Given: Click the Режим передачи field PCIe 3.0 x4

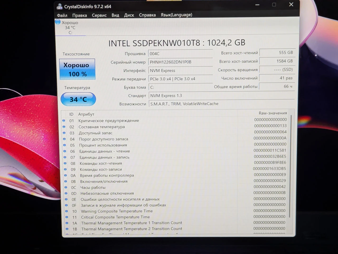Looking at the screenshot, I should [181, 79].
